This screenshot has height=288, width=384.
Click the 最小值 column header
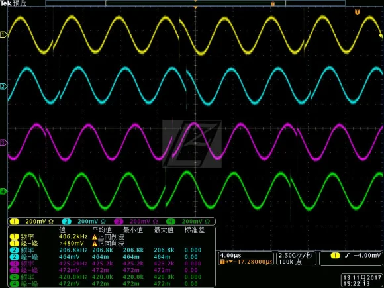tap(133, 230)
